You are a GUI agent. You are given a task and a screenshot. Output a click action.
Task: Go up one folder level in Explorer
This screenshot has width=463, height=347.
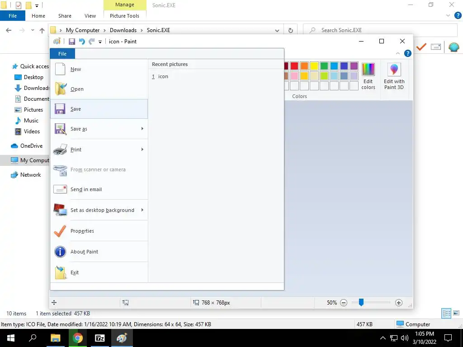point(42,30)
